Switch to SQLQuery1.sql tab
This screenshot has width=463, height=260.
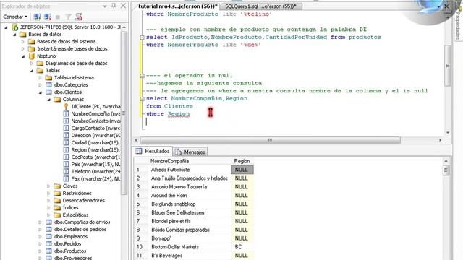pyautogui.click(x=260, y=6)
